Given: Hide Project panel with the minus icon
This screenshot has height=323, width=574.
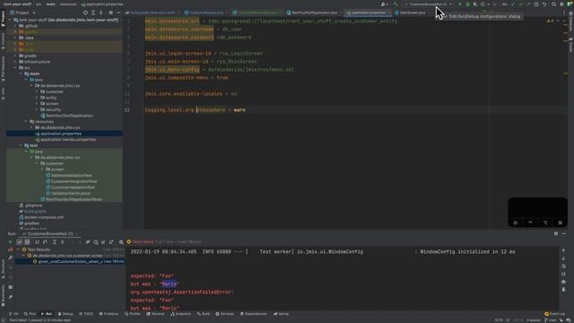Looking at the screenshot, I should pos(118,13).
